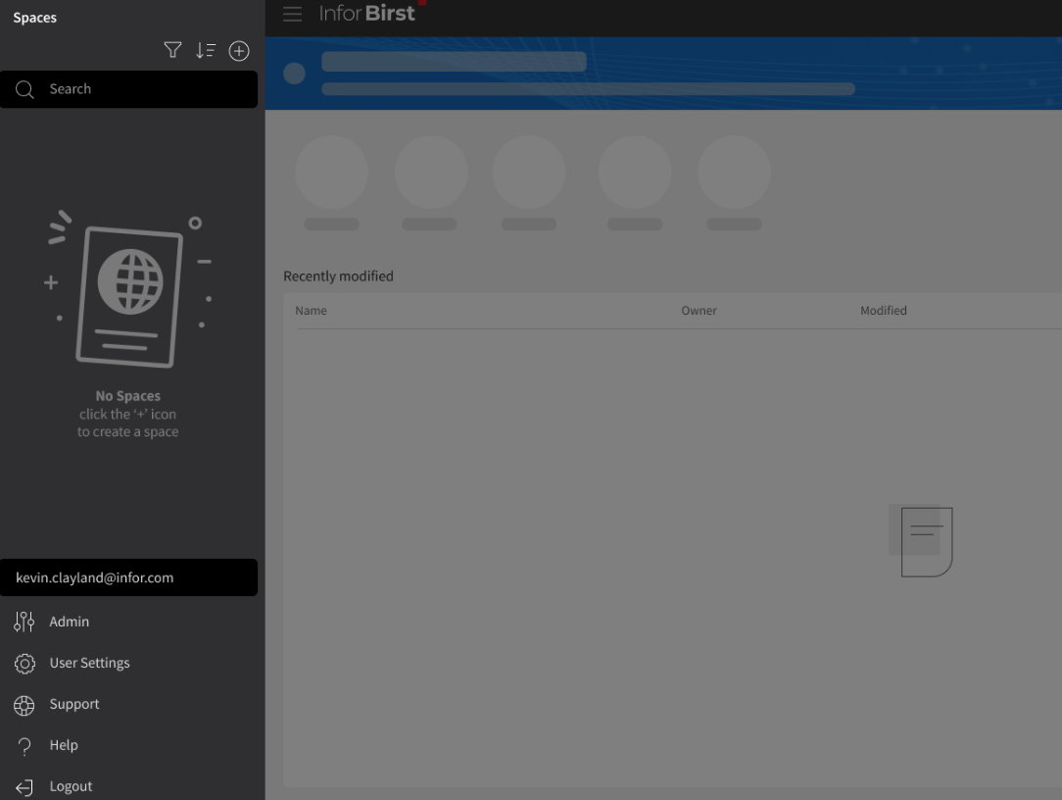Click the kevin.clayland@infor.com account entry
Image resolution: width=1062 pixels, height=800 pixels.
94,577
